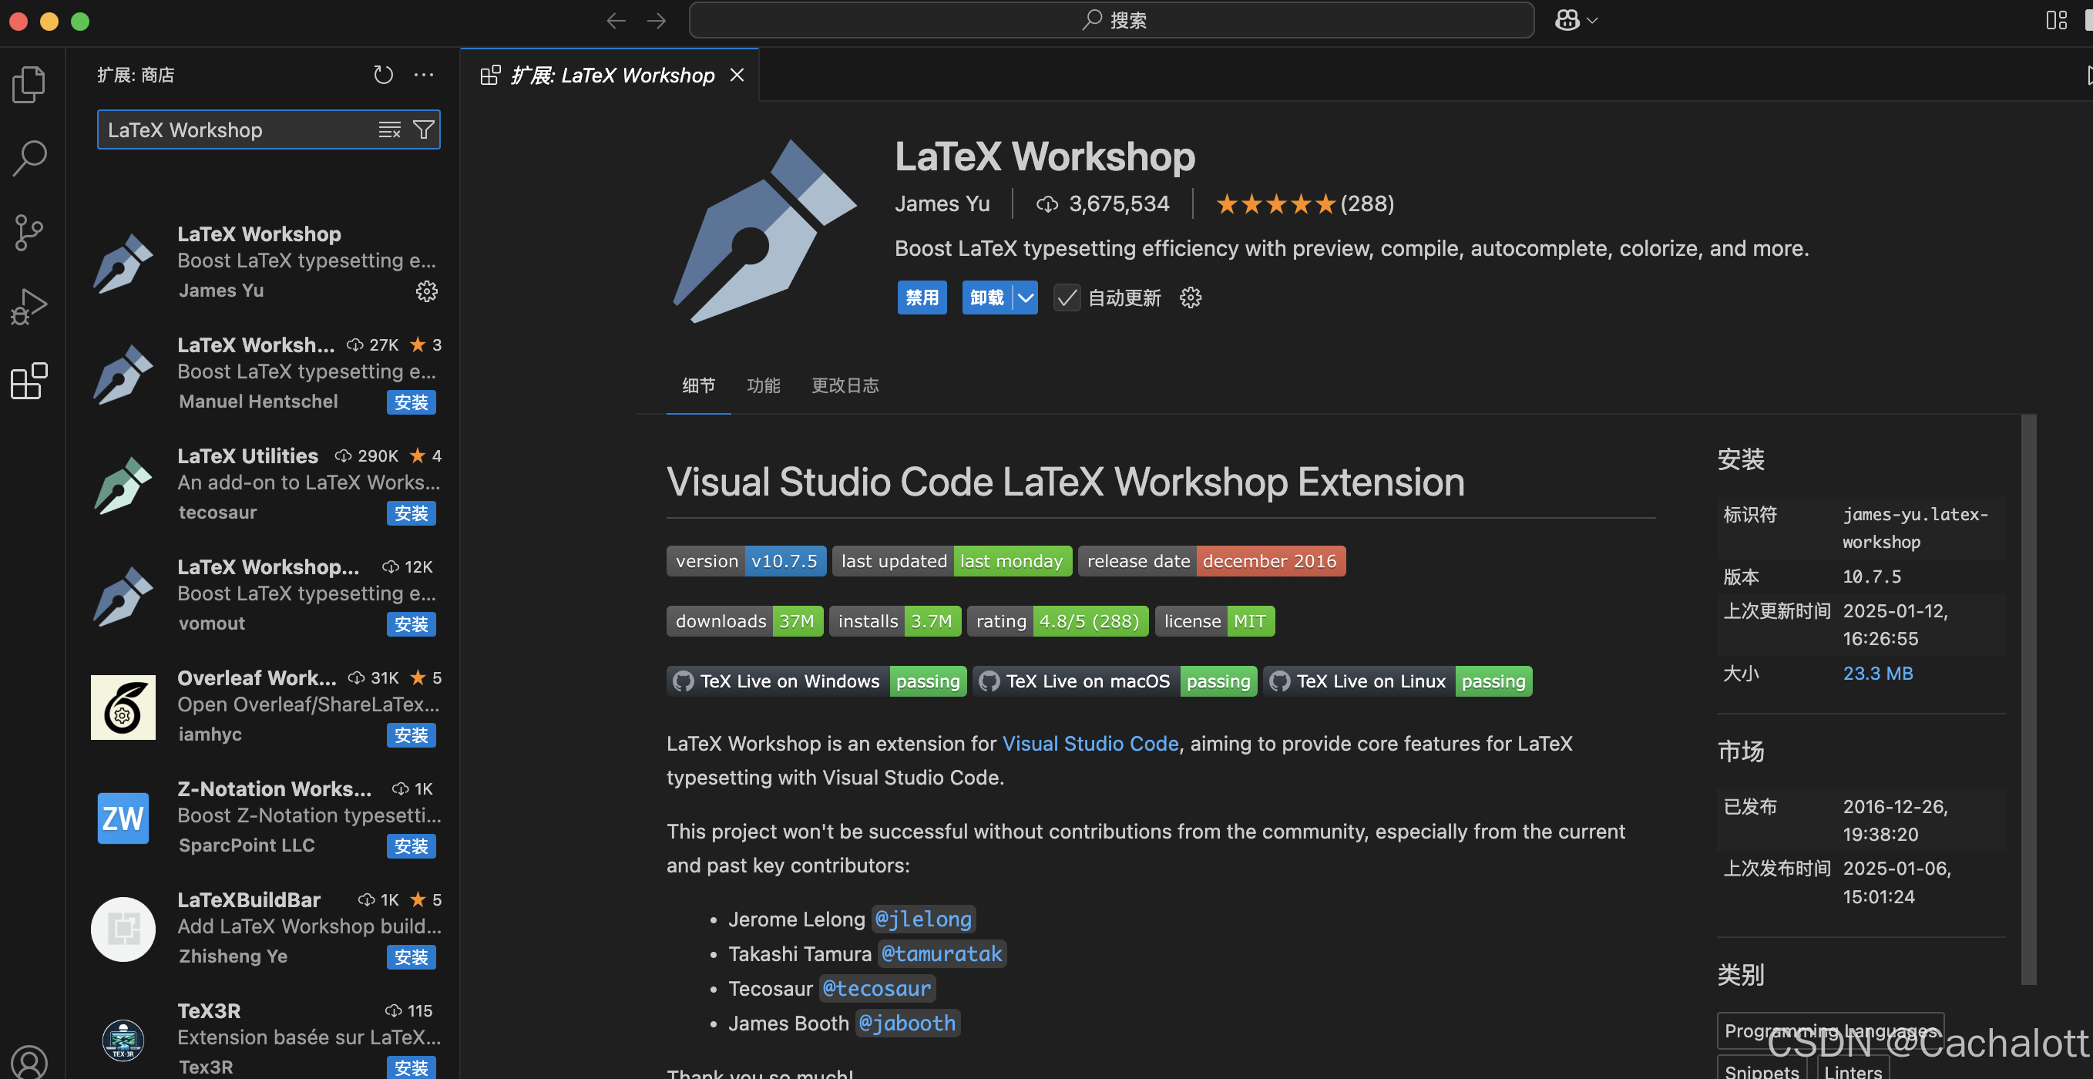
Task: Select the Extensions icon in the activity bar
Action: (29, 381)
